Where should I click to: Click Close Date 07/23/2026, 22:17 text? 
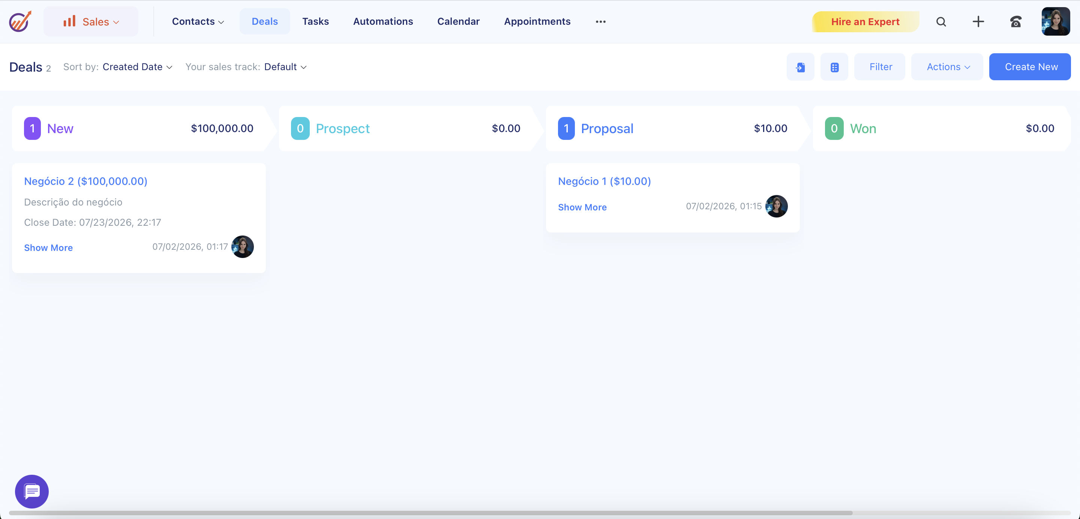[x=93, y=223]
